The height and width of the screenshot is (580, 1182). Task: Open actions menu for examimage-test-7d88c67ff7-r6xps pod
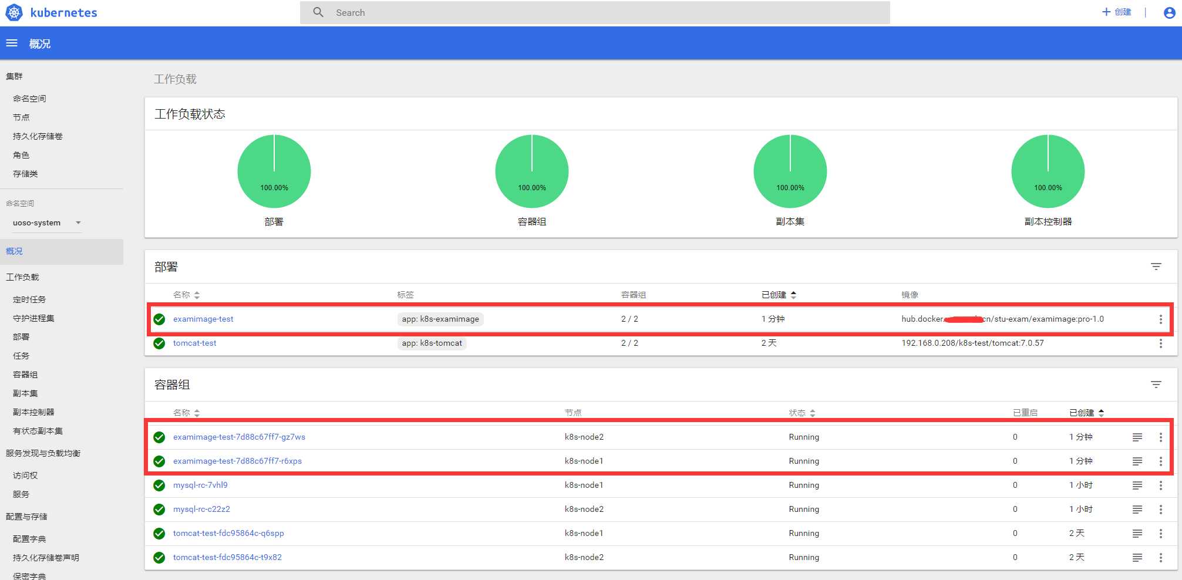point(1160,461)
